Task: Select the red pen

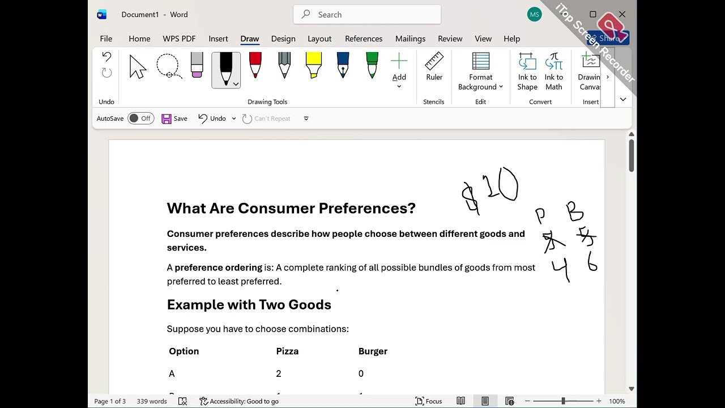Action: pos(255,65)
